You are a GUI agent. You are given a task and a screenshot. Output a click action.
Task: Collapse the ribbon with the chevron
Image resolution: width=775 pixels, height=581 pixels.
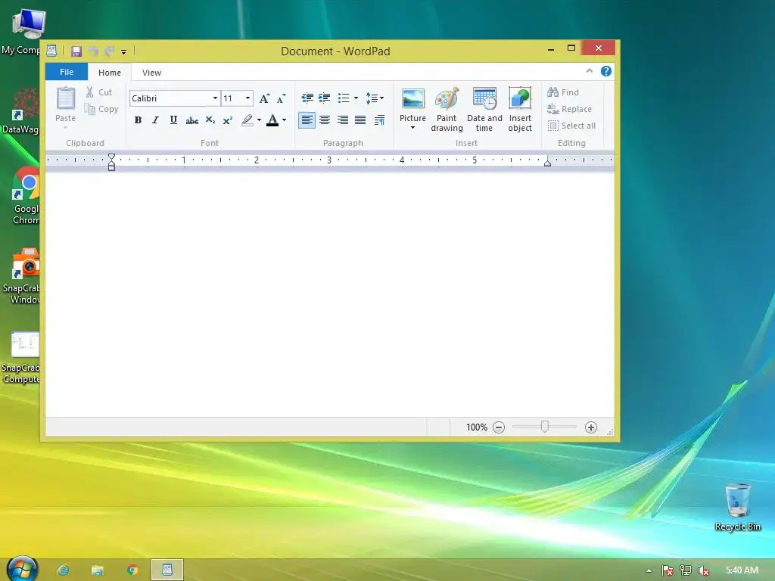point(589,71)
